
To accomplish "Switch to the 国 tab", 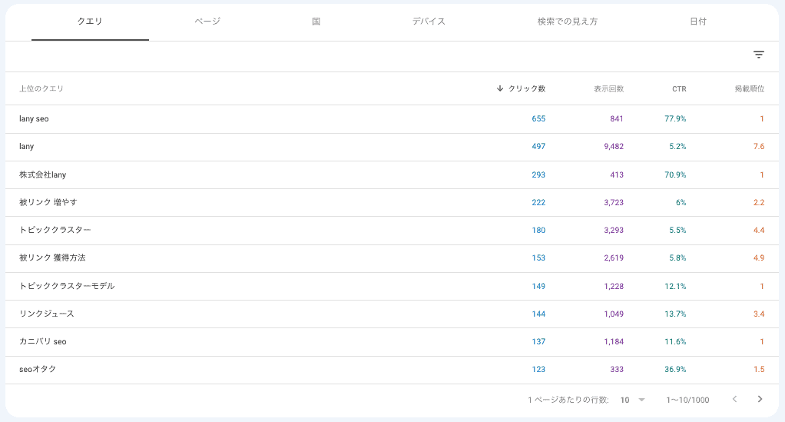I will point(316,21).
